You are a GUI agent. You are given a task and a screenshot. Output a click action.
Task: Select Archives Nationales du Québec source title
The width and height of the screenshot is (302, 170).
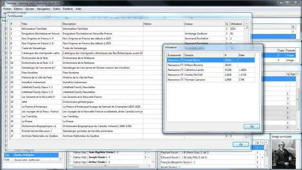click(x=40, y=136)
